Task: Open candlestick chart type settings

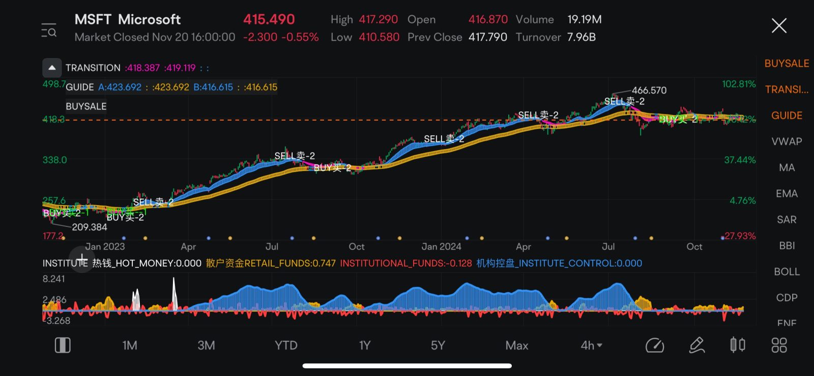Action: click(x=738, y=345)
